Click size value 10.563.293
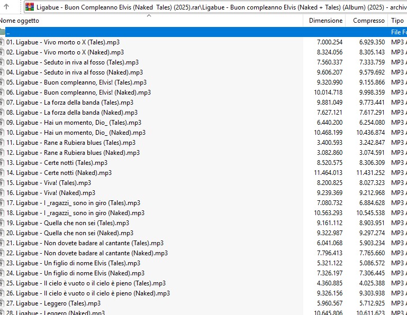Image resolution: width=407 pixels, height=315 pixels. click(328, 213)
